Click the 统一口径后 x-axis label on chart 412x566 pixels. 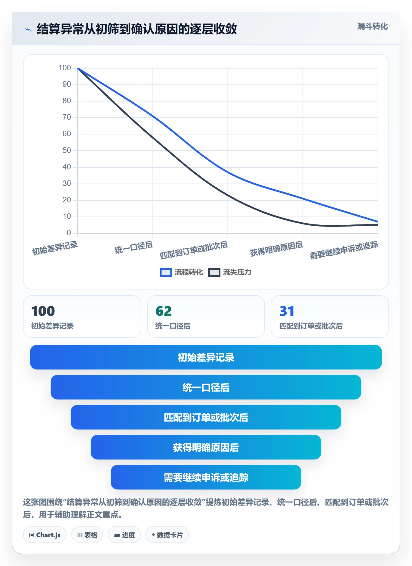pyautogui.click(x=134, y=247)
